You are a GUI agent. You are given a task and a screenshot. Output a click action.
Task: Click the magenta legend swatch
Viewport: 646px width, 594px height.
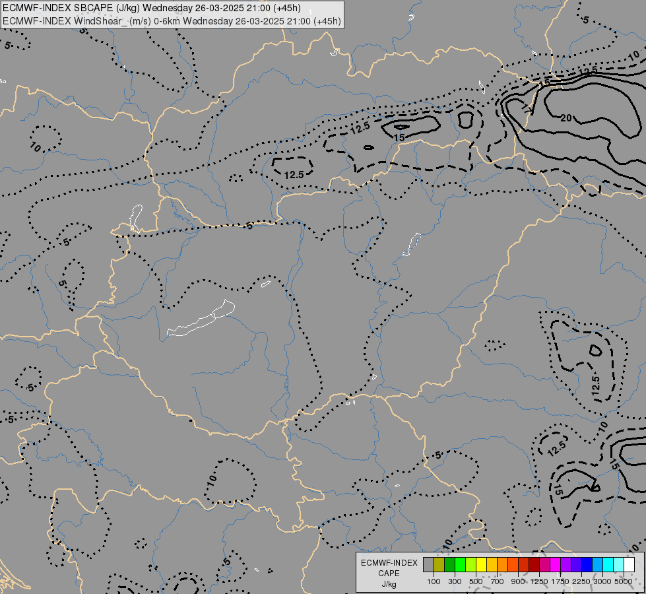coord(556,565)
